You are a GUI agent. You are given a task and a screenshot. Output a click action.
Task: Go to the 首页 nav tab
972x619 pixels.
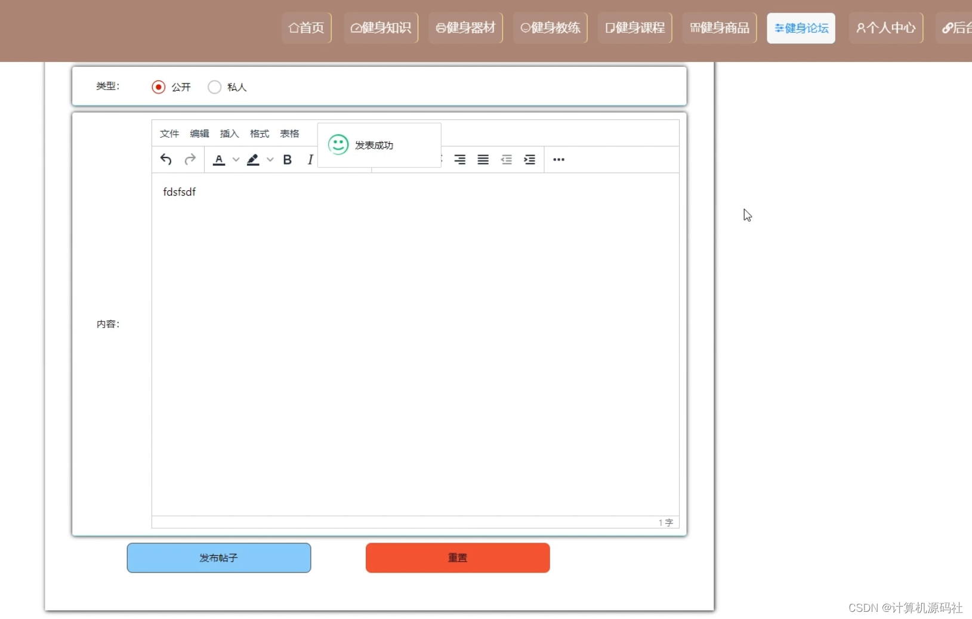coord(307,28)
